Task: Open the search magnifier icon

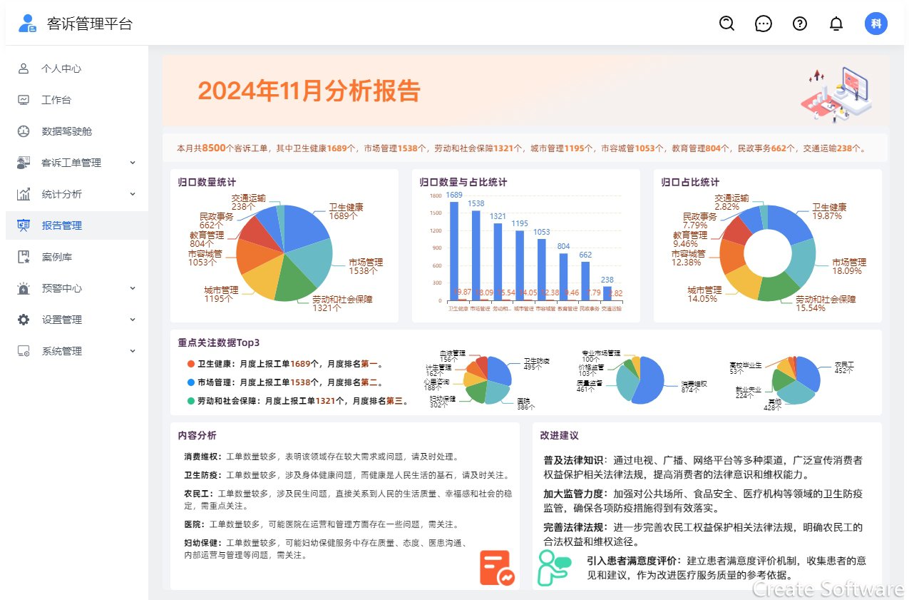Action: (x=726, y=24)
